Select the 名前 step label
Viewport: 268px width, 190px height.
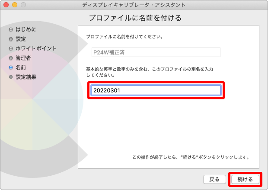21,67
